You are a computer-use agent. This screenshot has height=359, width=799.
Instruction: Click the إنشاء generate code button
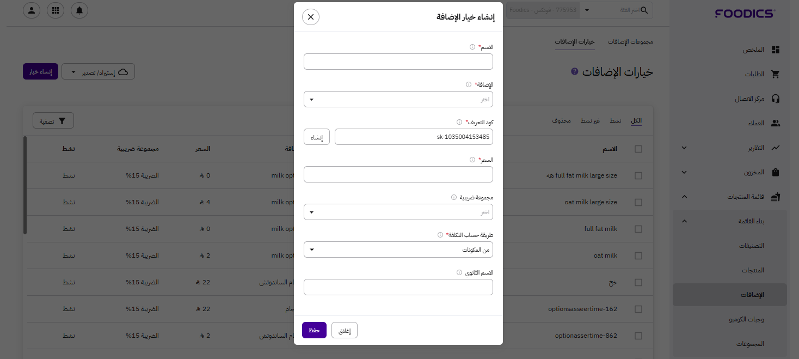[317, 137]
